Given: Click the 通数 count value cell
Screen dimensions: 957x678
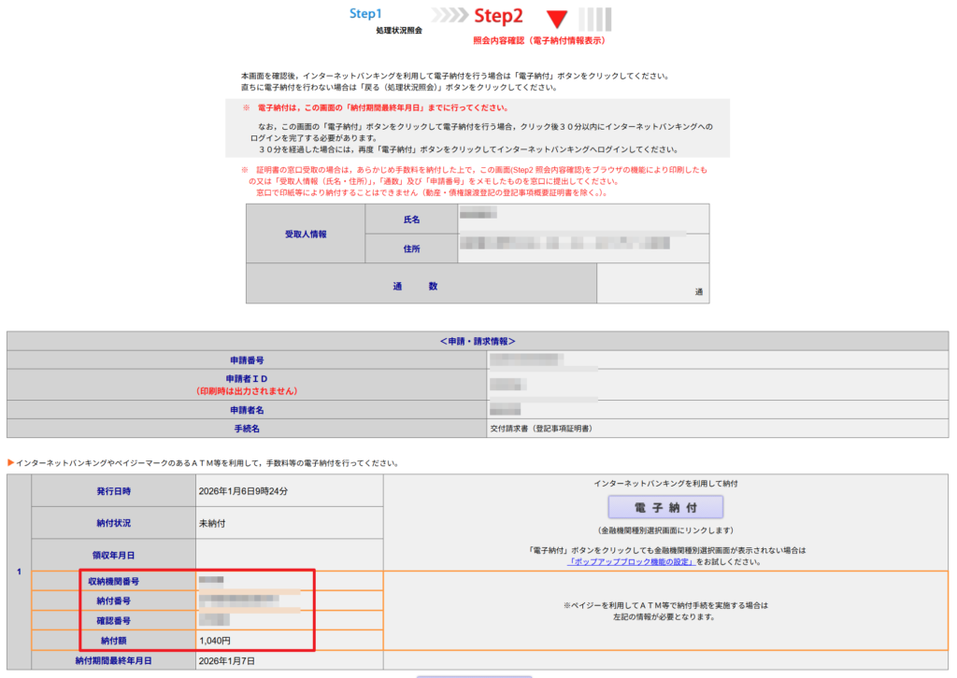Looking at the screenshot, I should point(652,284).
